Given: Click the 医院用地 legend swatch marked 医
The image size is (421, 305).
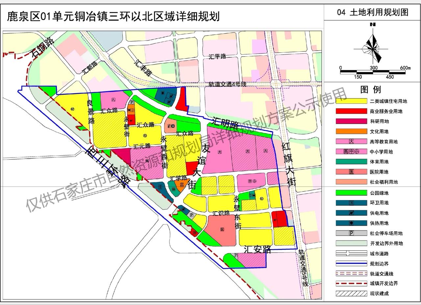Looking at the screenshot, I should 351,172.
